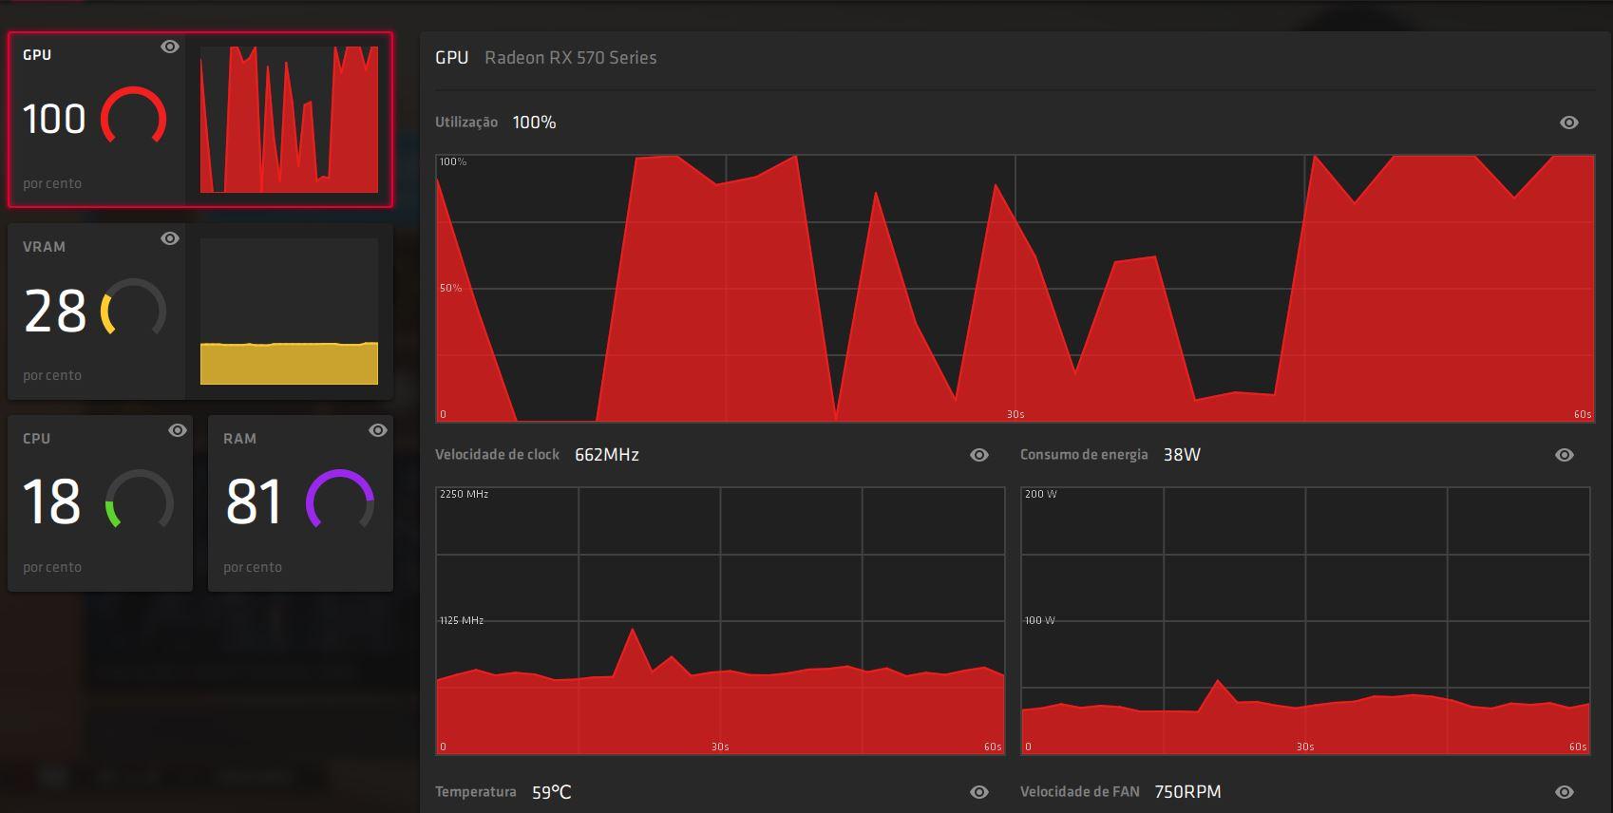Open the CPU 18 percent value
1613x813 pixels.
[x=51, y=501]
